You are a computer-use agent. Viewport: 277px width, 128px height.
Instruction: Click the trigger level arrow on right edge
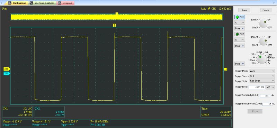tap(226, 69)
